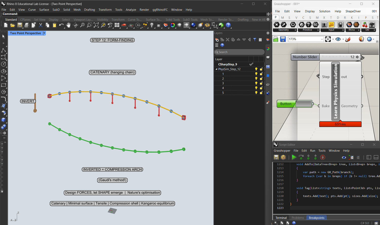Screen dimensions: 380x225
Task: Click the Zoom Extents icon in Rhino toolbar
Action: tap(96, 25)
